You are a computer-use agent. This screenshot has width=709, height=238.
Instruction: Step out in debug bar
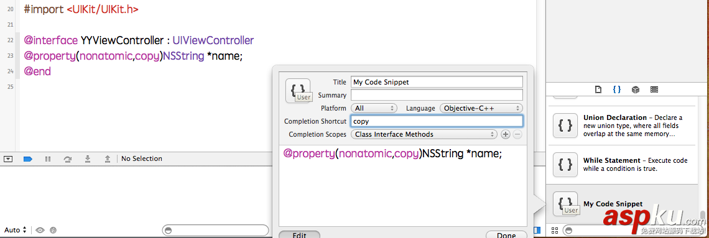[108, 159]
